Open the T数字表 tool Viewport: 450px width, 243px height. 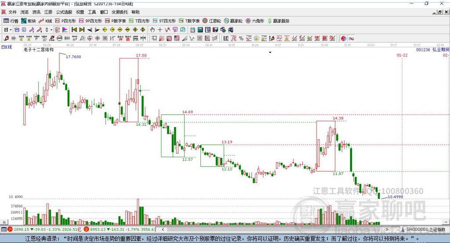(189, 21)
